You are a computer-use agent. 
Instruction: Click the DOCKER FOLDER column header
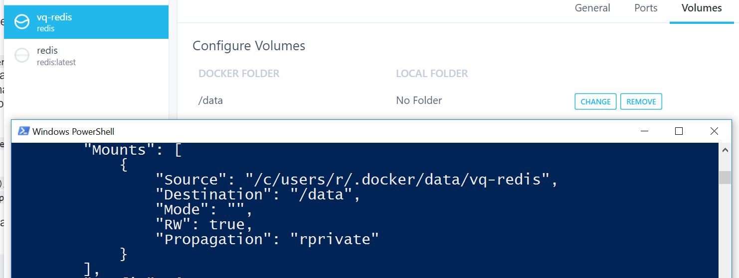pos(239,74)
